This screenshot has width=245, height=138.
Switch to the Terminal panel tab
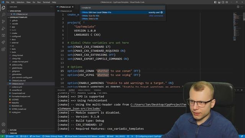(x=97, y=90)
